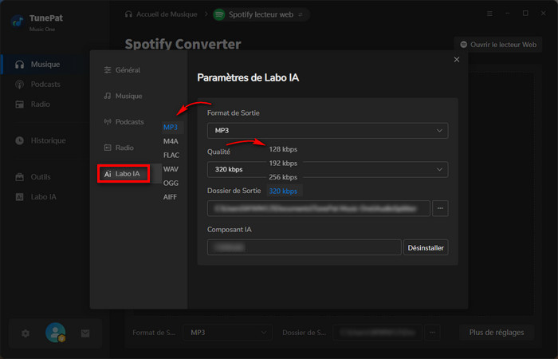Click the Désinstaller button
Viewport: 558px width, 359px height.
pos(426,247)
